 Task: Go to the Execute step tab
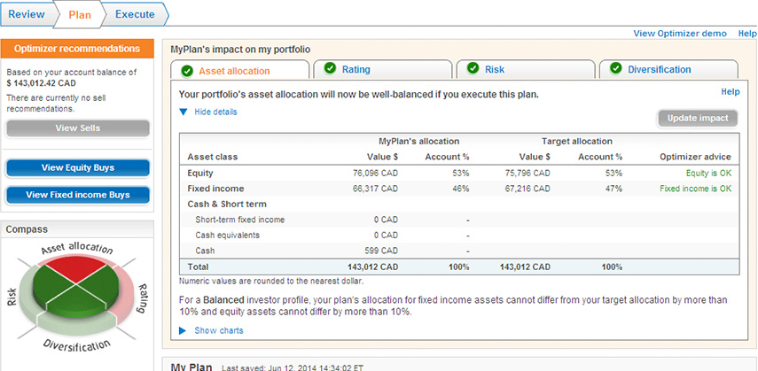(135, 14)
